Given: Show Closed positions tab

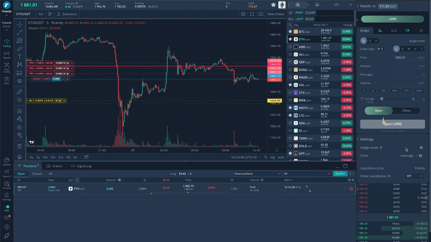Looking at the screenshot, I should pyautogui.click(x=37, y=174).
